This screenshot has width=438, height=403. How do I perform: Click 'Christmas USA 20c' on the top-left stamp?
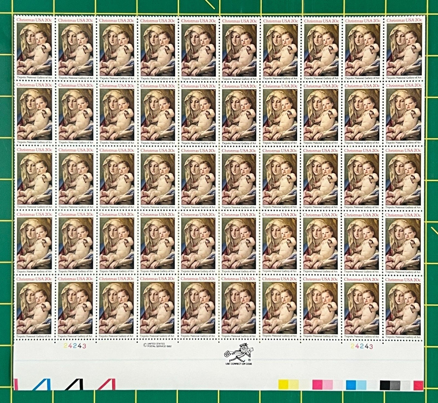coord(34,20)
